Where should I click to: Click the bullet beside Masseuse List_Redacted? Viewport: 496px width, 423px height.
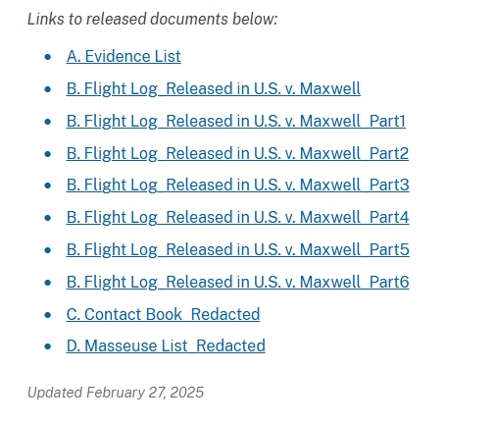pyautogui.click(x=48, y=346)
